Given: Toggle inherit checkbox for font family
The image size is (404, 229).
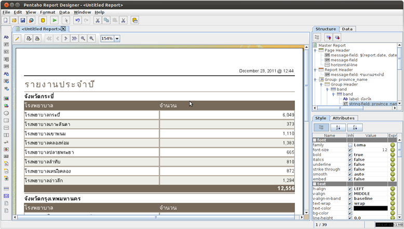Looking at the screenshot, I should pos(350,145).
